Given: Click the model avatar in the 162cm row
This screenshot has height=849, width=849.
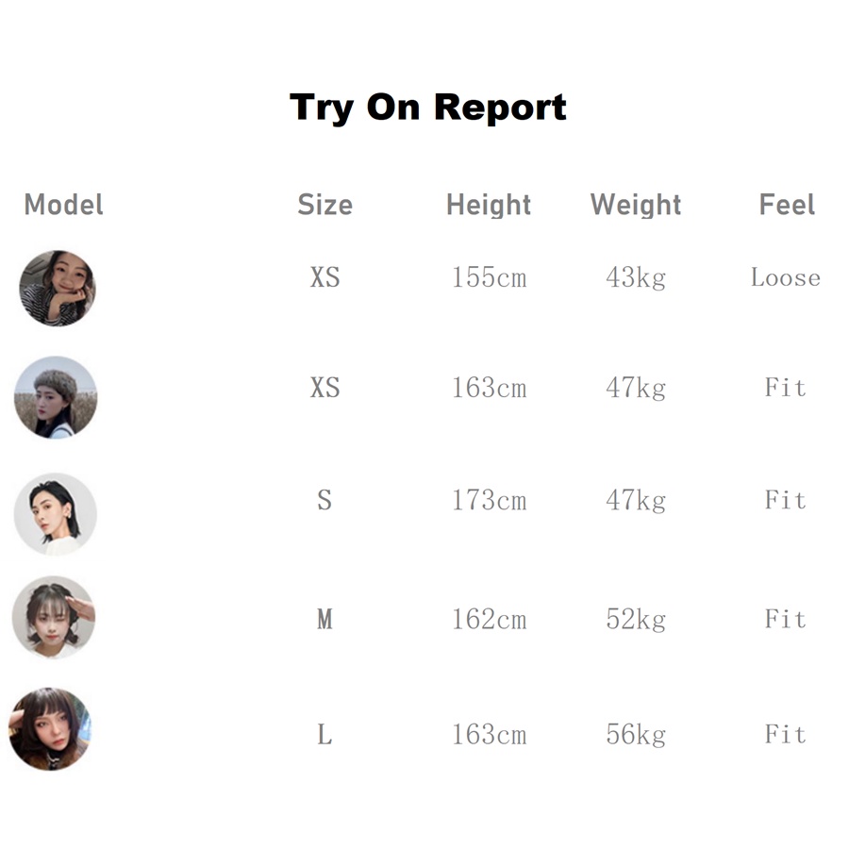Looking at the screenshot, I should click(54, 618).
